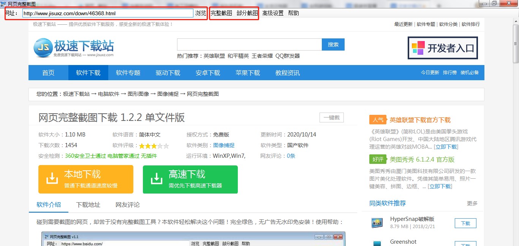The image size is (519, 246).
Task: Click the Greenshot software icon
Action: point(377,243)
